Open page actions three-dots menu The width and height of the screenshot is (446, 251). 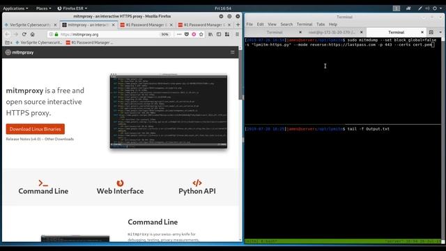click(179, 34)
